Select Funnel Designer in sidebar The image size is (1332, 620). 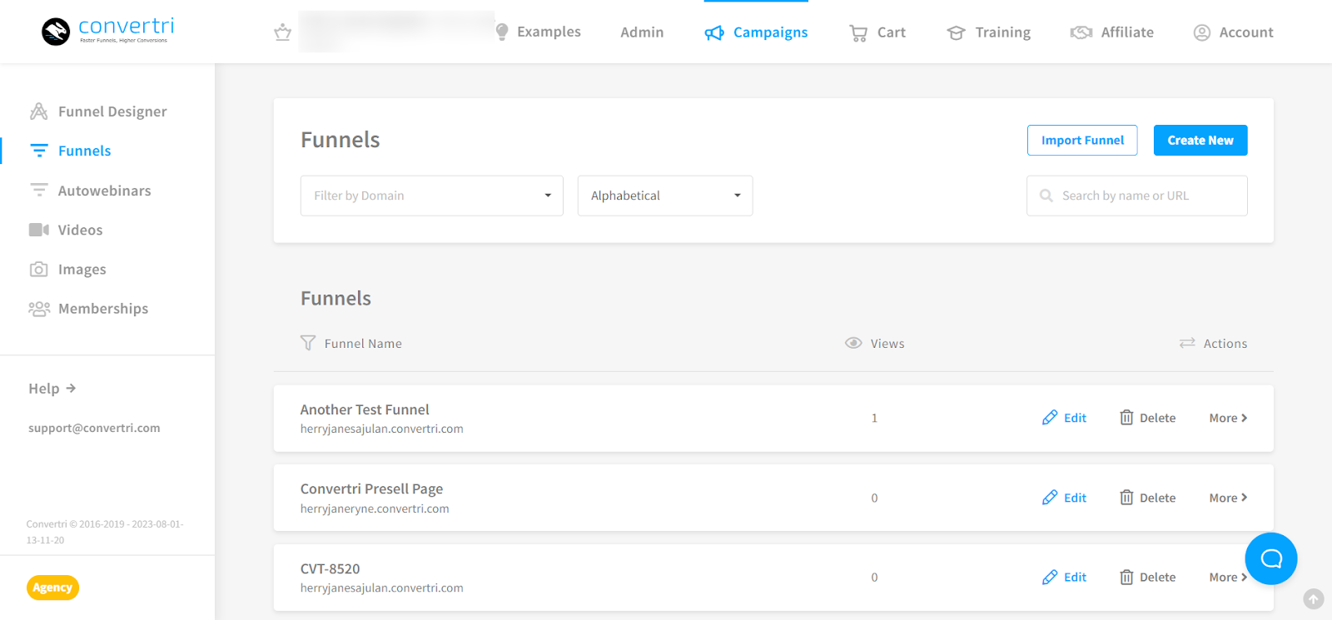[112, 112]
